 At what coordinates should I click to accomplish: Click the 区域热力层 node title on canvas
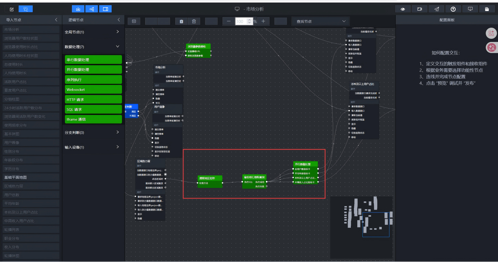coord(144,161)
